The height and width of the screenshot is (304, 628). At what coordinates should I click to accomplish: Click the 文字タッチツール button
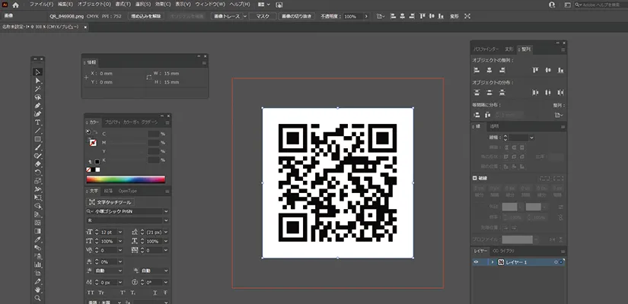coord(110,202)
